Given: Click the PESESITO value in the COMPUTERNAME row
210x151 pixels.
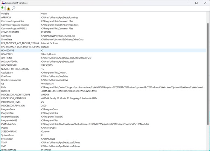Looking at the screenshot, I should (x=46, y=32).
